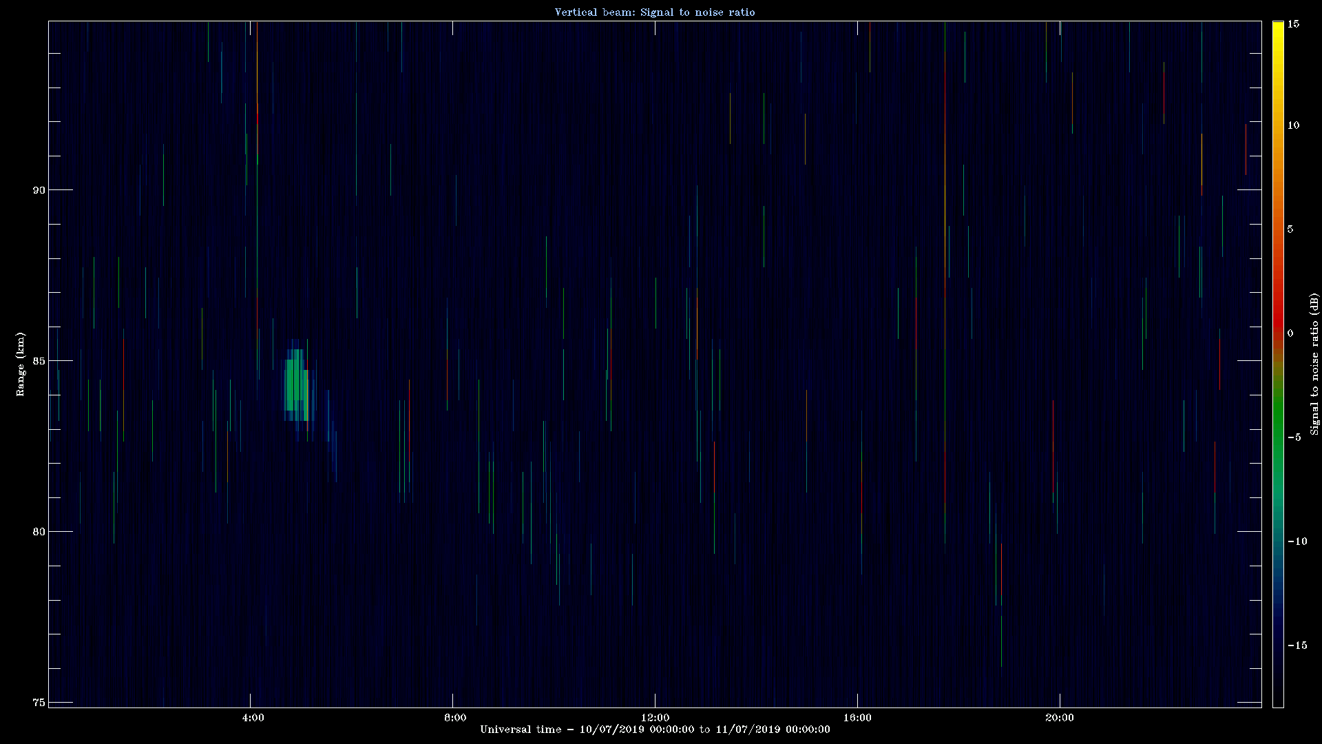Click the 12:00 time tick label
The image size is (1322, 744).
655,718
